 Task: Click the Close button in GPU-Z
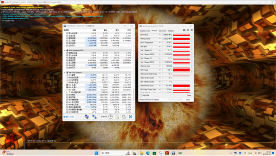point(188,100)
